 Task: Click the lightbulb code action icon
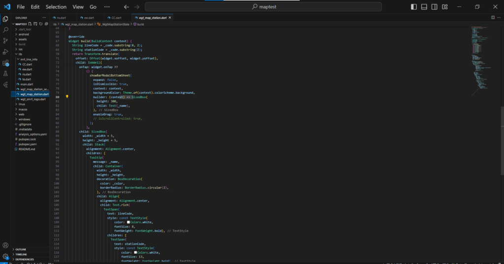pyautogui.click(x=67, y=97)
